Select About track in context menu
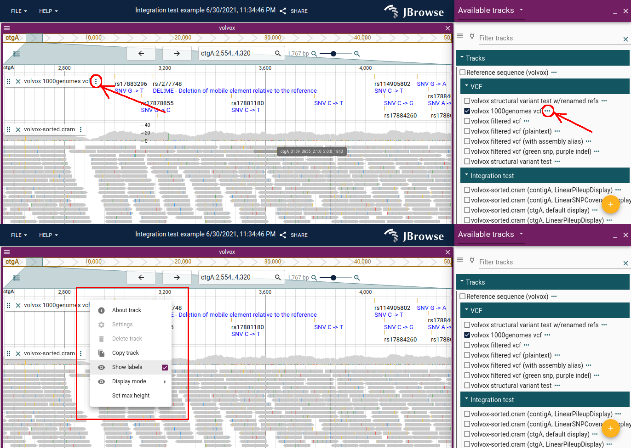The height and width of the screenshot is (448, 631). click(131, 310)
